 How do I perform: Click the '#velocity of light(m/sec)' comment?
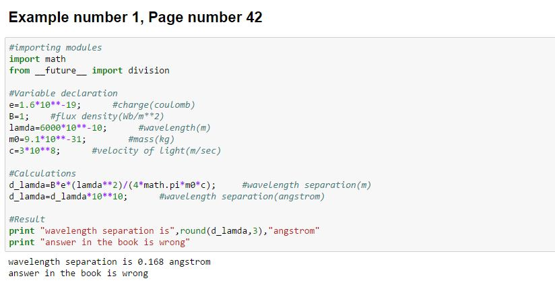[156, 150]
